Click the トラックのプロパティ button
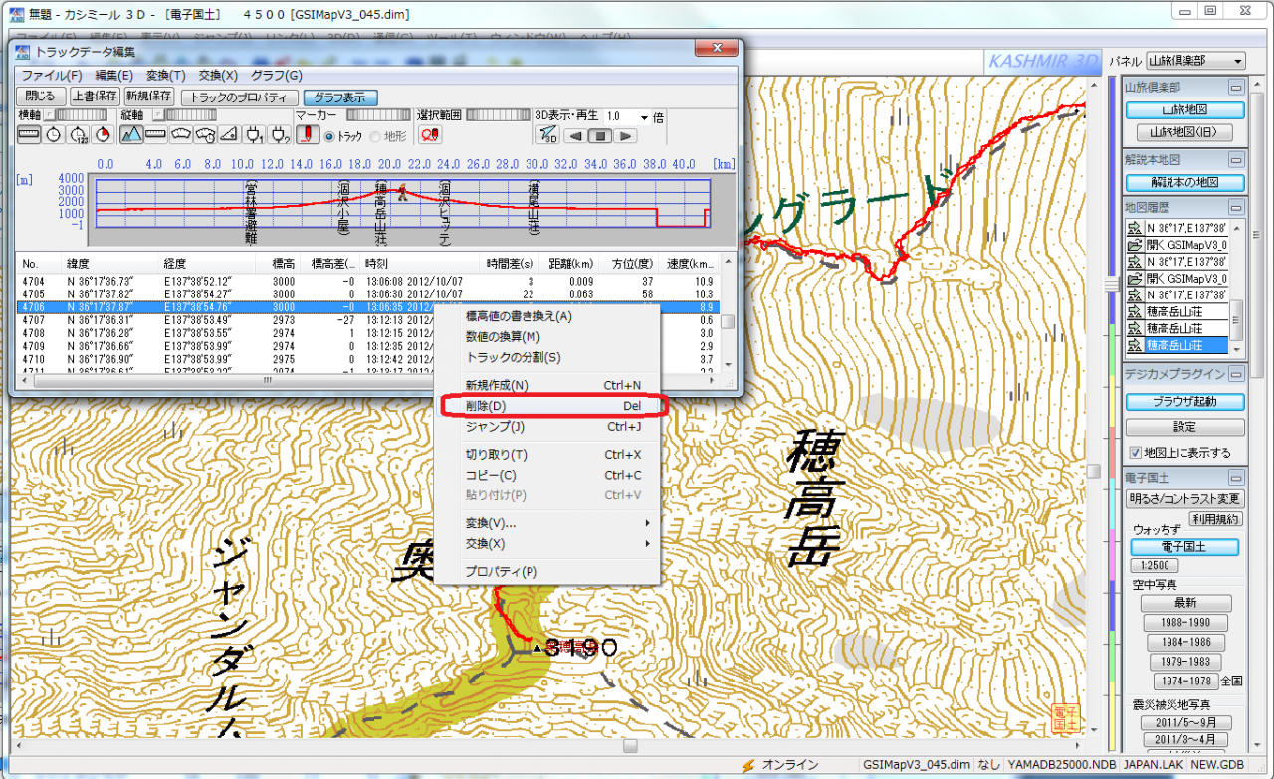 point(239,97)
